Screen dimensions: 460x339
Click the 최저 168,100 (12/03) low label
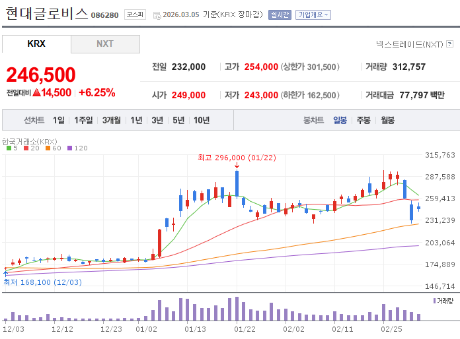[x=42, y=282]
